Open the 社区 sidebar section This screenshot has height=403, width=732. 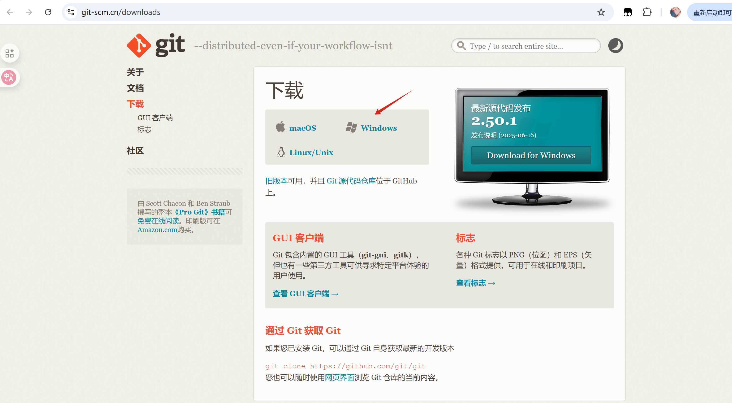point(135,151)
